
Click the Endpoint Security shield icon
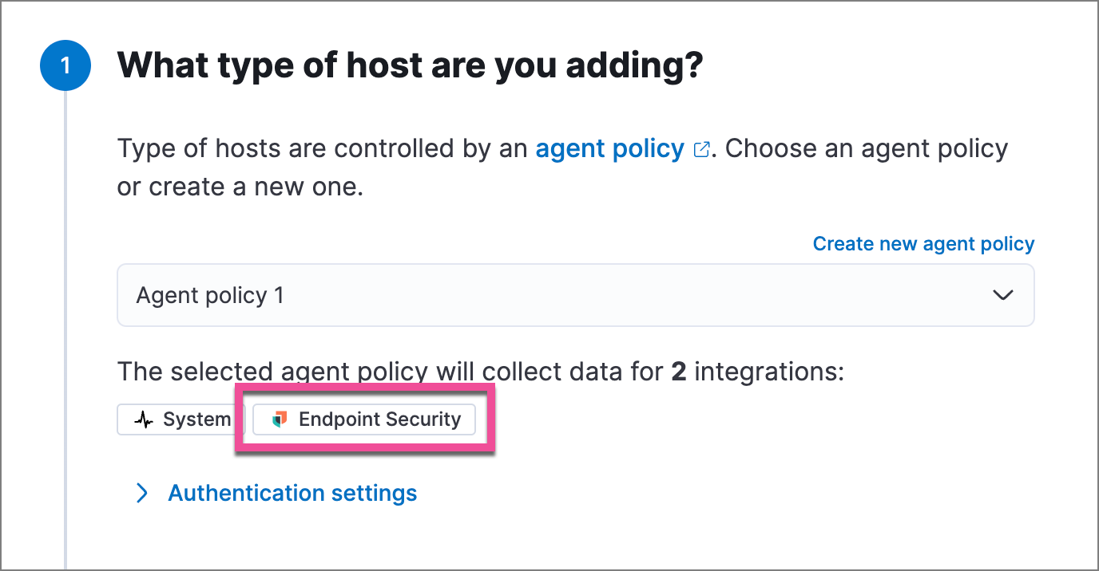tap(279, 419)
